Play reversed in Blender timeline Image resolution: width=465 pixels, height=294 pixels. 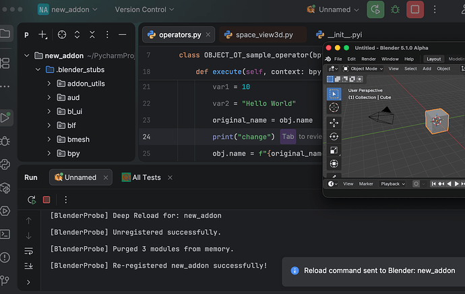449,184
